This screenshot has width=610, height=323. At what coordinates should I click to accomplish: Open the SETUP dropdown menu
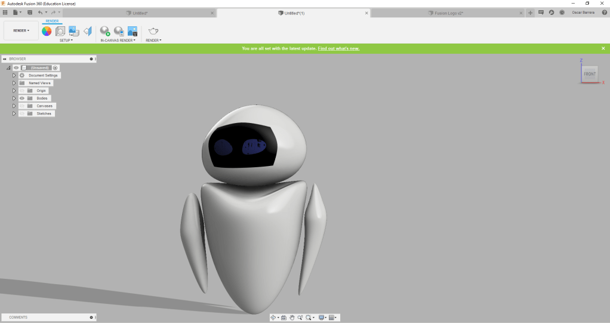(66, 41)
